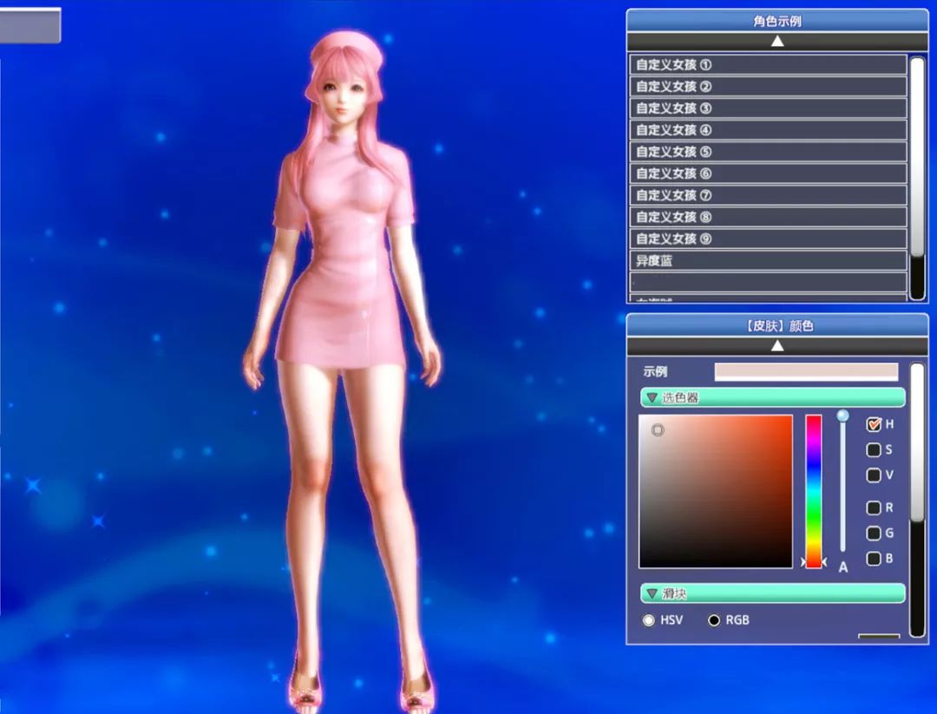The height and width of the screenshot is (714, 937).
Task: Enable the G channel checkbox
Action: coord(873,533)
